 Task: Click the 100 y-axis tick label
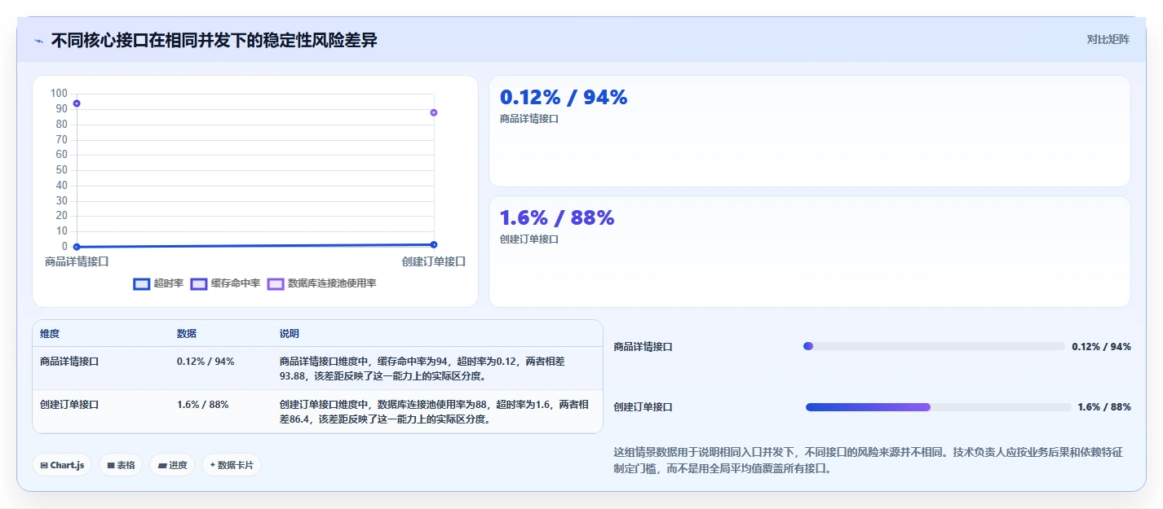tap(59, 94)
